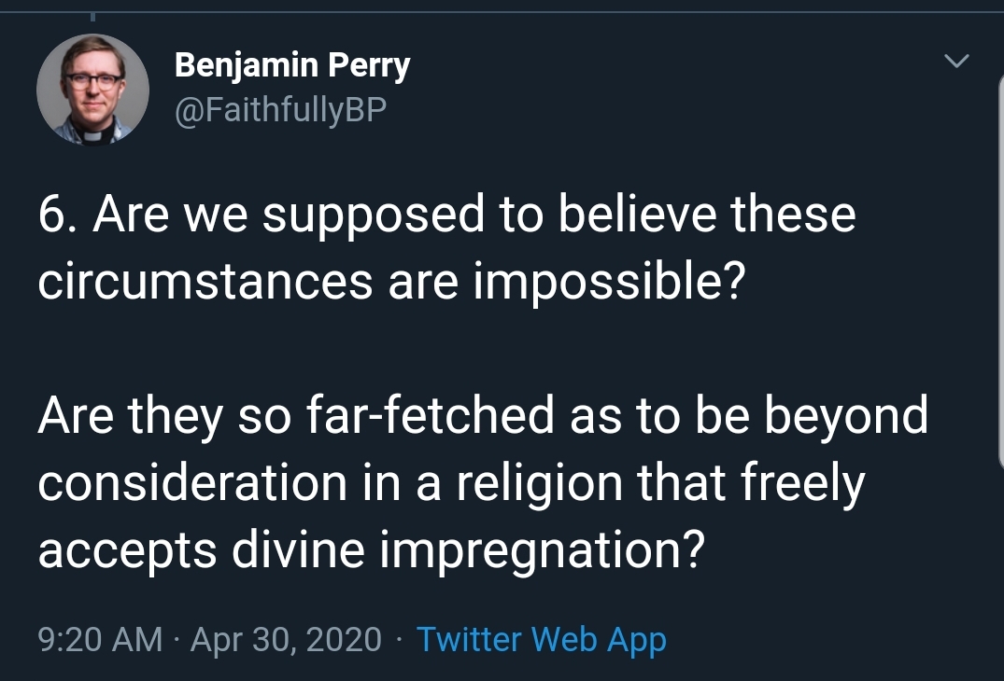Click the number "6." starting the tweet

[58, 215]
